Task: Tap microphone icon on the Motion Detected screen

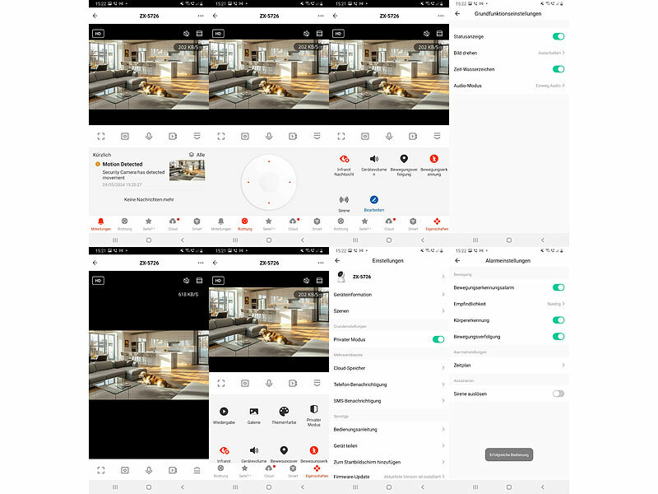Action: [x=149, y=137]
